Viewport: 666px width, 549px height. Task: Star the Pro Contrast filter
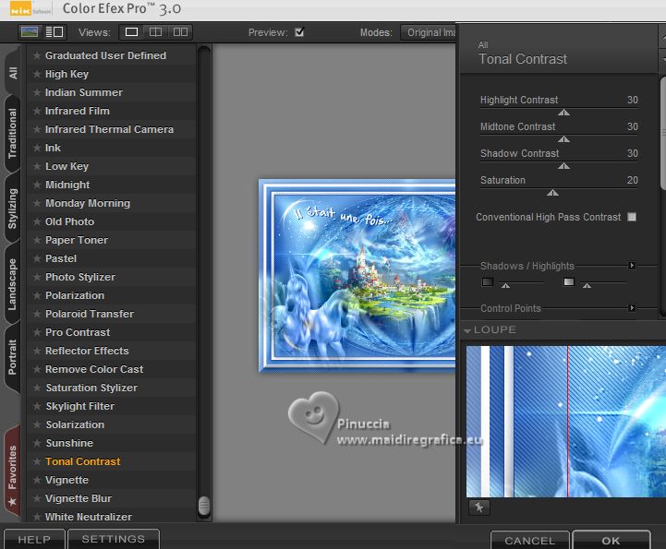(x=37, y=332)
